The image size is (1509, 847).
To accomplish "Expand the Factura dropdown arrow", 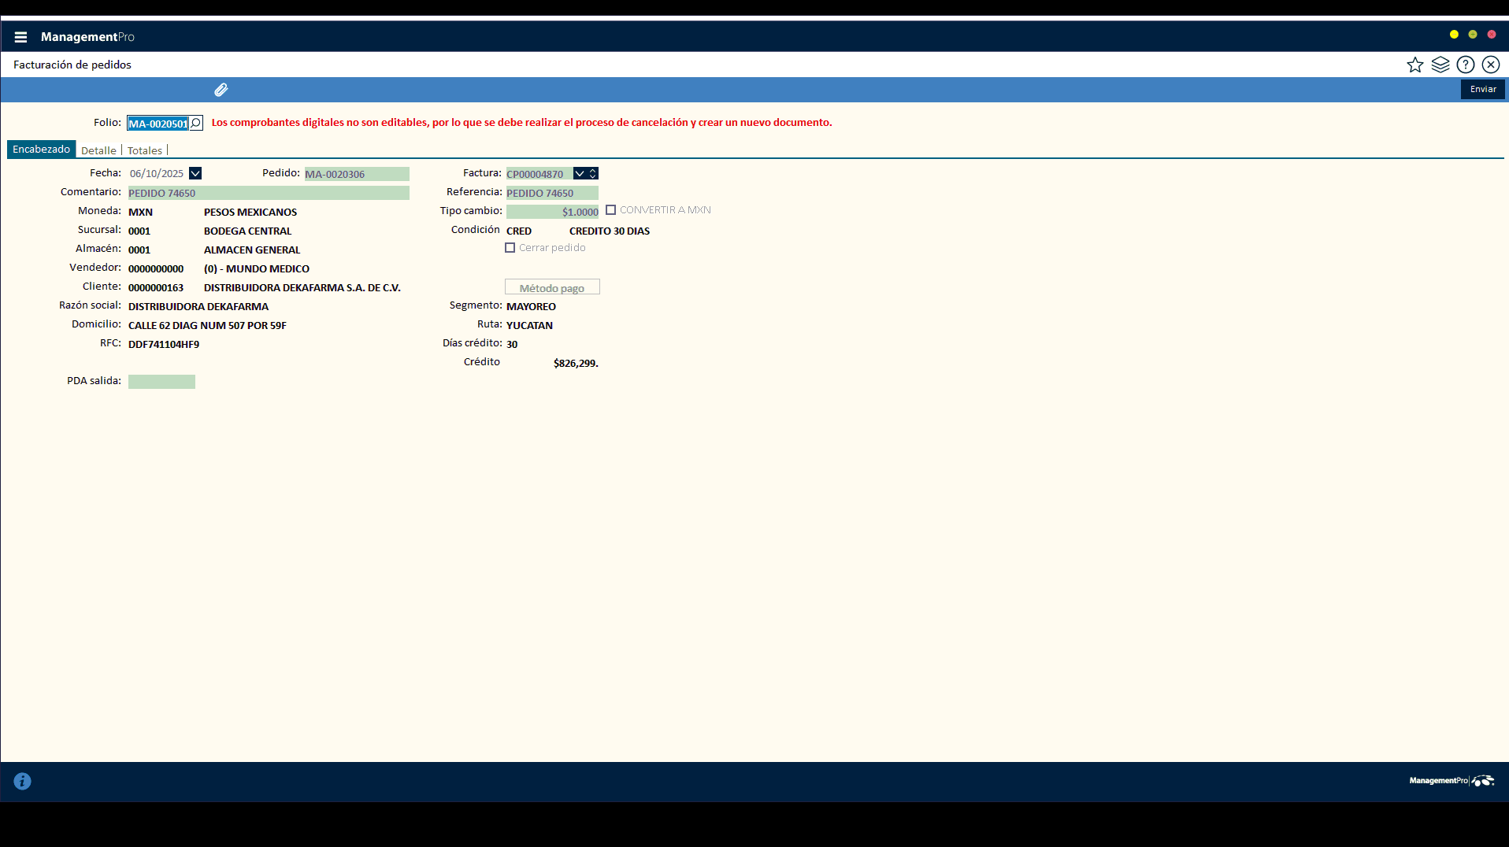I will tap(580, 173).
